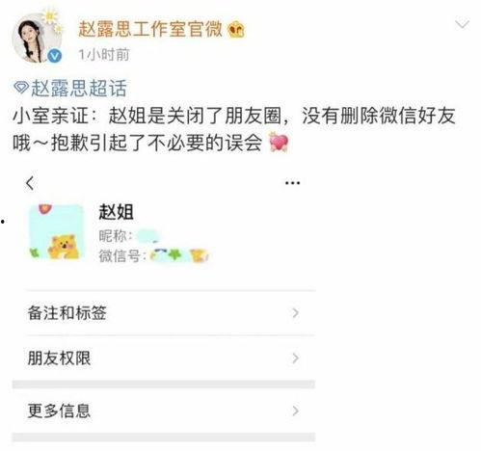Open the three-dot more menu
This screenshot has width=481, height=451.
click(x=292, y=183)
